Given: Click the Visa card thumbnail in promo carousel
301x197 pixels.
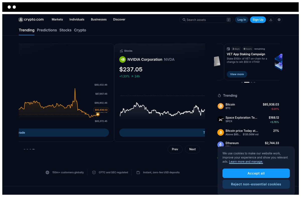Looking at the screenshot, I should pyautogui.click(x=217, y=61).
